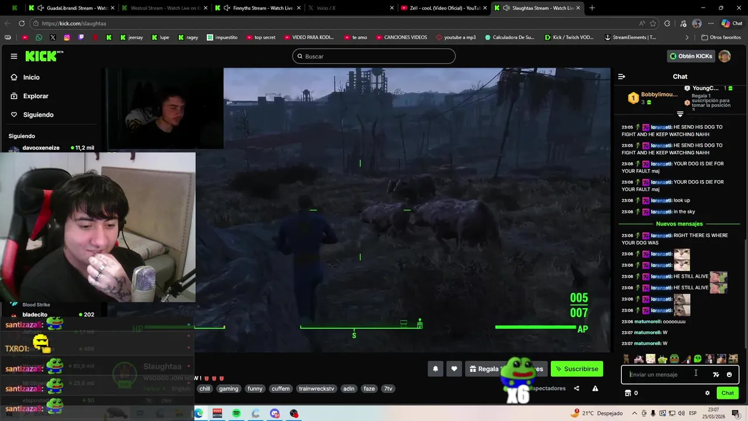The width and height of the screenshot is (748, 421).
Task: Open CANCIONES VIDEOS bookmark
Action: pos(401,37)
